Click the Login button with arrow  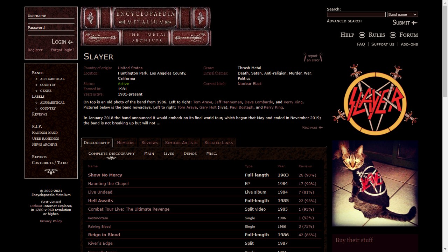[63, 42]
